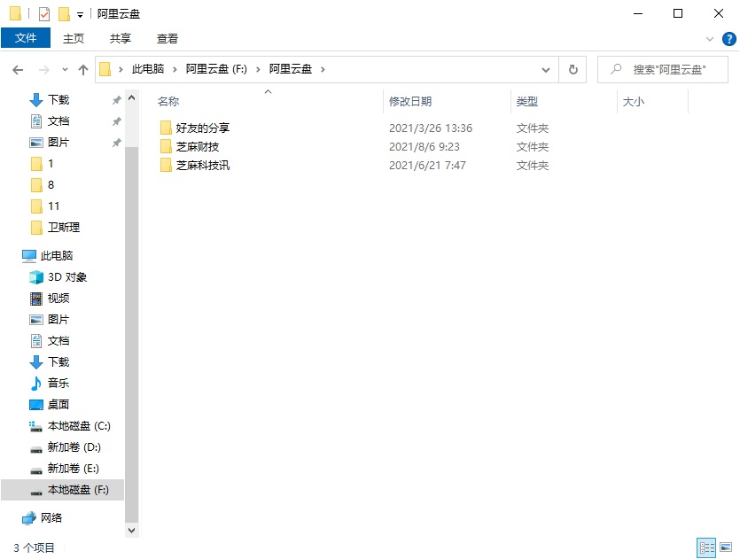
Task: Open the 文件 menu
Action: [x=27, y=38]
